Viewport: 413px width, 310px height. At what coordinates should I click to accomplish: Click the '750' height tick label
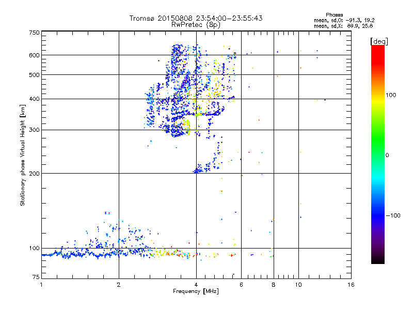pos(35,33)
